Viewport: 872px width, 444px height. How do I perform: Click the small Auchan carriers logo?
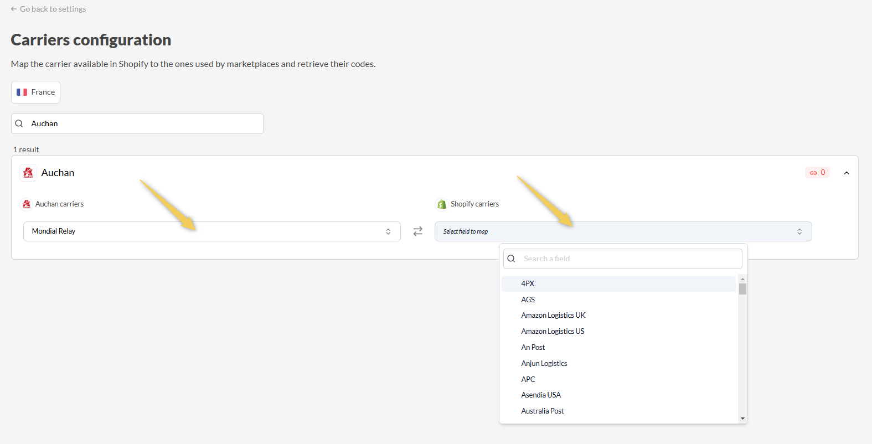pyautogui.click(x=26, y=204)
